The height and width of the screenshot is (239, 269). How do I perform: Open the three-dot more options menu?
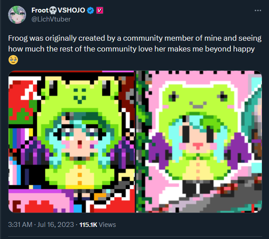pos(258,10)
